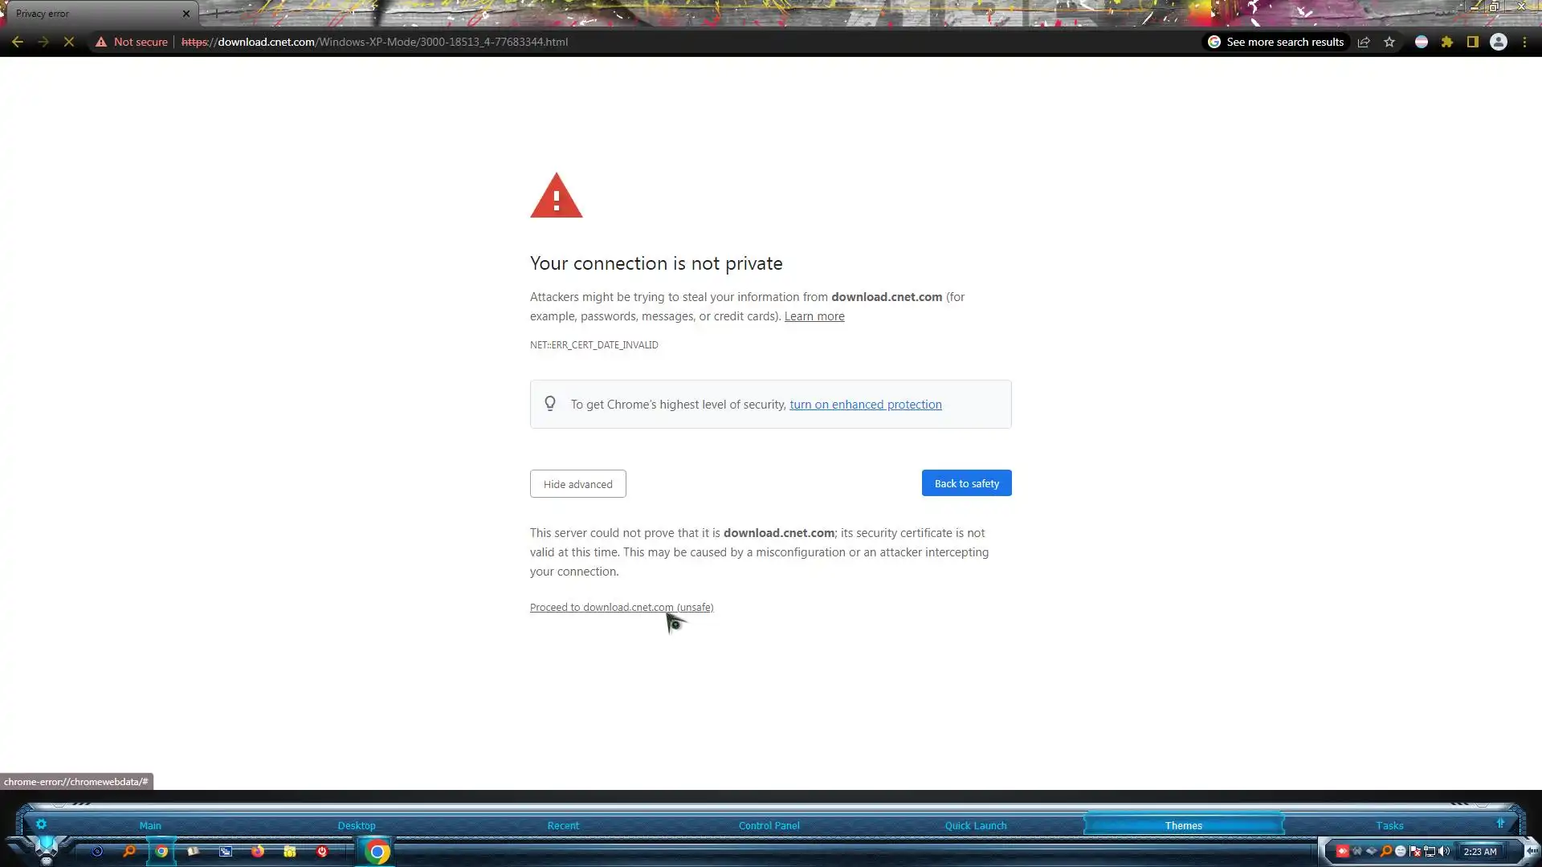This screenshot has height=867, width=1542.
Task: Switch to the Themes dock tab
Action: (x=1183, y=825)
